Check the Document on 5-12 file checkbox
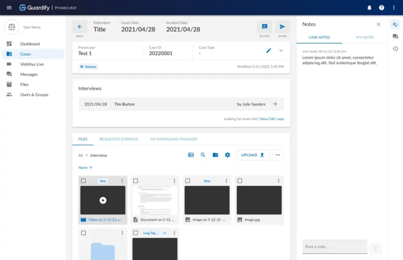 pyautogui.click(x=135, y=181)
